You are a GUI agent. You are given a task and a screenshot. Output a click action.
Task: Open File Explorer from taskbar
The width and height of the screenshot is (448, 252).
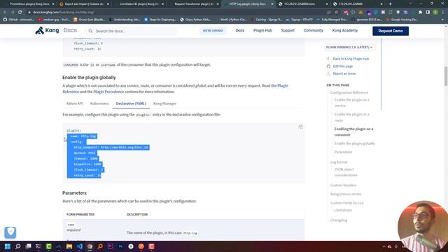(69, 246)
